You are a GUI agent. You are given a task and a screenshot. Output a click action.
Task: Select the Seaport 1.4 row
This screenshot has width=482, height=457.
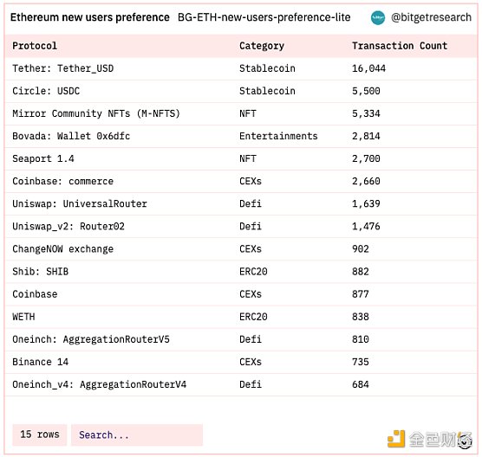(241, 158)
